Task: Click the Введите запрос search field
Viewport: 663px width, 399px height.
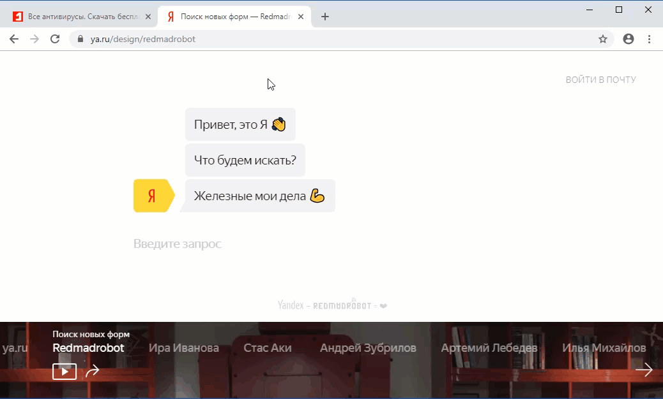Action: 178,243
